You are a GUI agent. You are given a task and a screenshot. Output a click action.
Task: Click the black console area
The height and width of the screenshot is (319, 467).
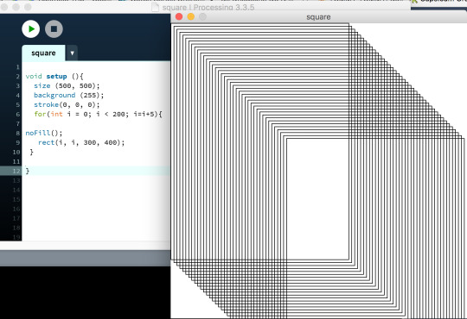85,292
